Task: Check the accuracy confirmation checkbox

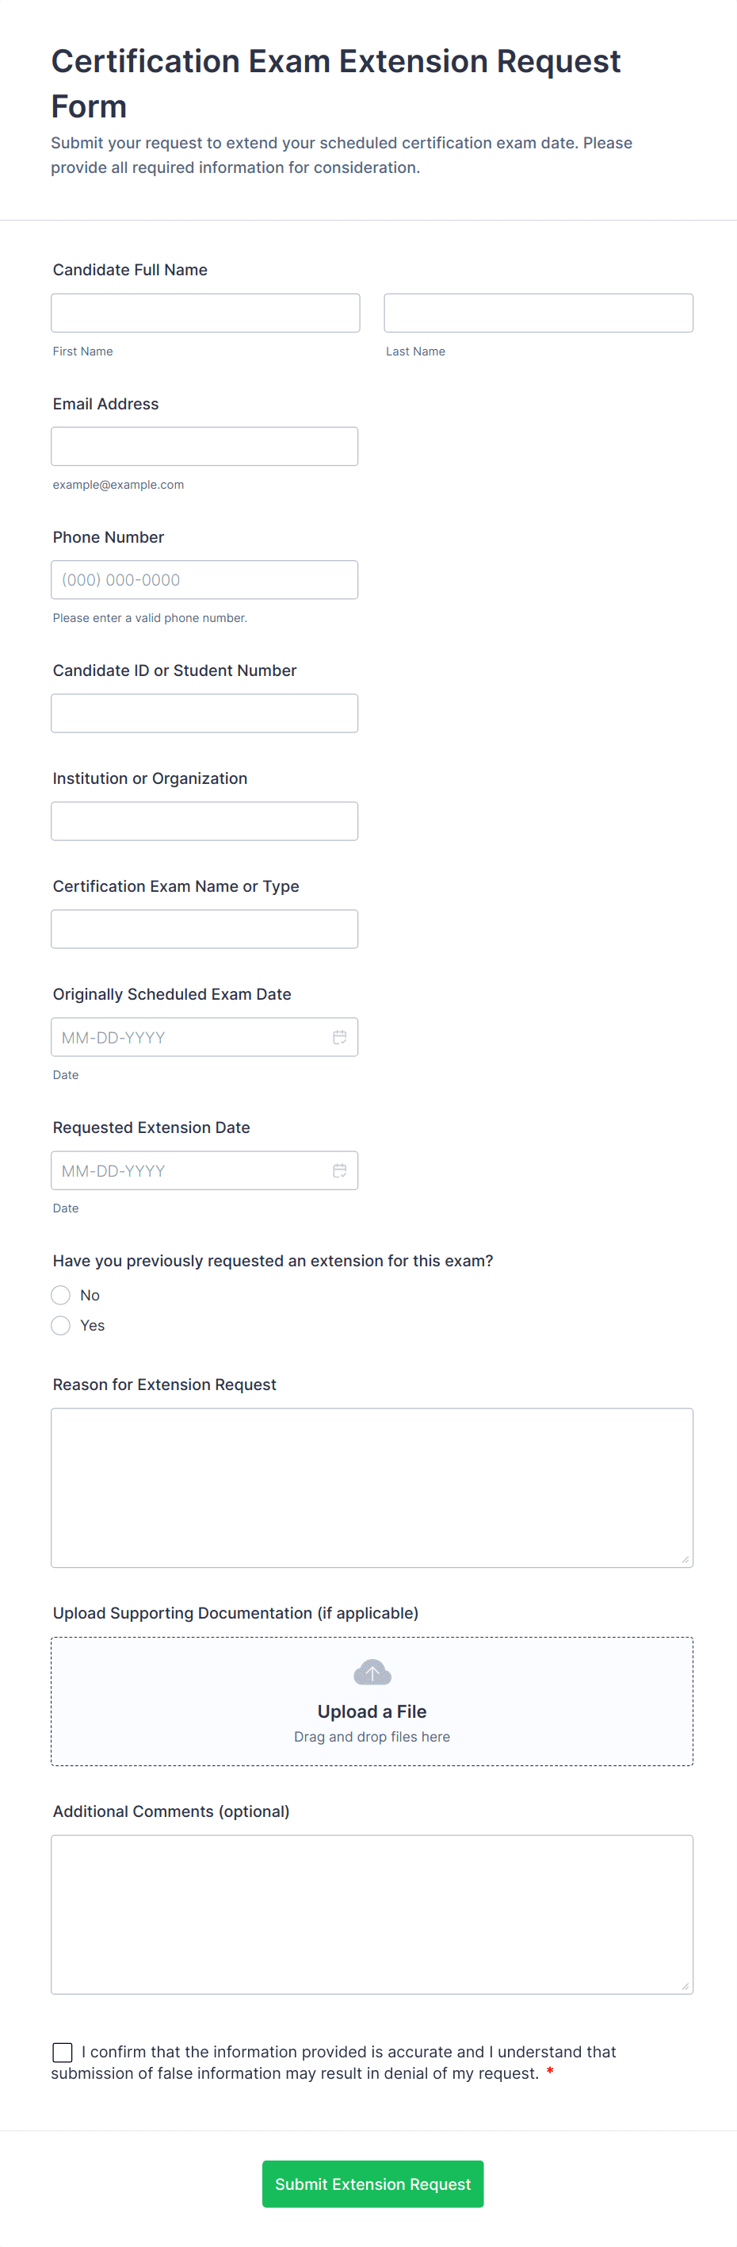Action: (63, 2052)
